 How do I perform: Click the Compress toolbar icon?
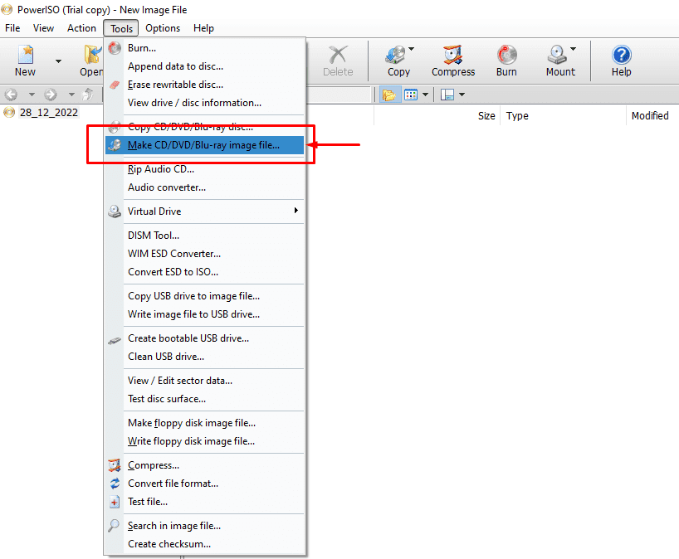(453, 55)
